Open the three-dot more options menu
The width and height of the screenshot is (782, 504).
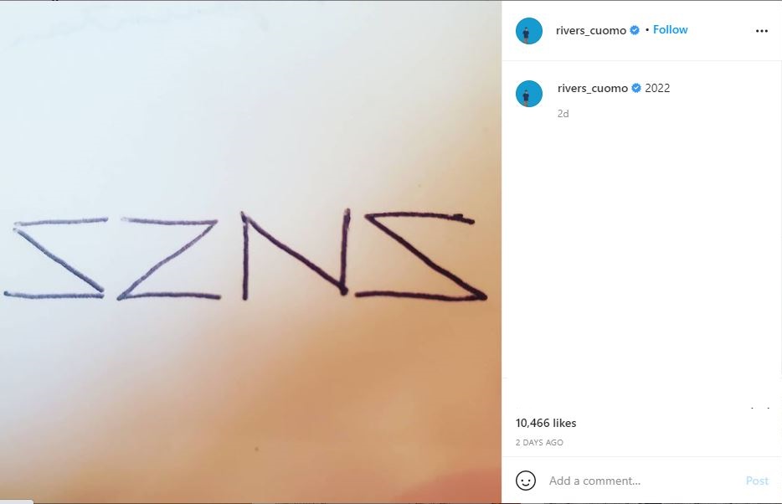pos(762,31)
